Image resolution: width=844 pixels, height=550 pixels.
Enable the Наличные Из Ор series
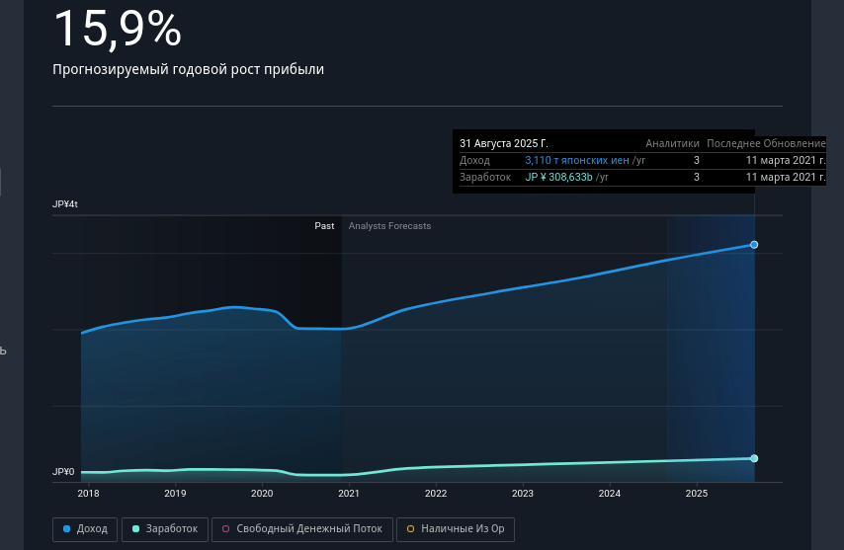456,529
